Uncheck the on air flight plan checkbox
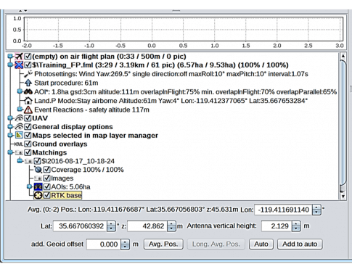The width and height of the screenshot is (352, 272). (x=28, y=57)
